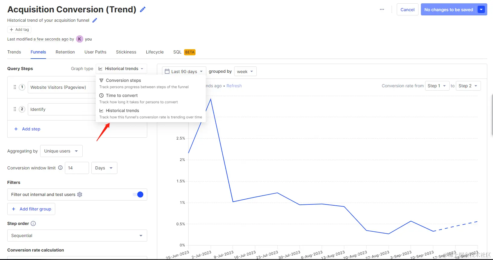Viewport: 493px width, 260px height.
Task: Open the Step 1 conversion from dropdown
Action: point(437,86)
